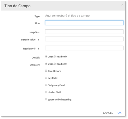Viewport: 128px width, 119px height.
Task: Confirm with the OK button
Action: [119, 113]
